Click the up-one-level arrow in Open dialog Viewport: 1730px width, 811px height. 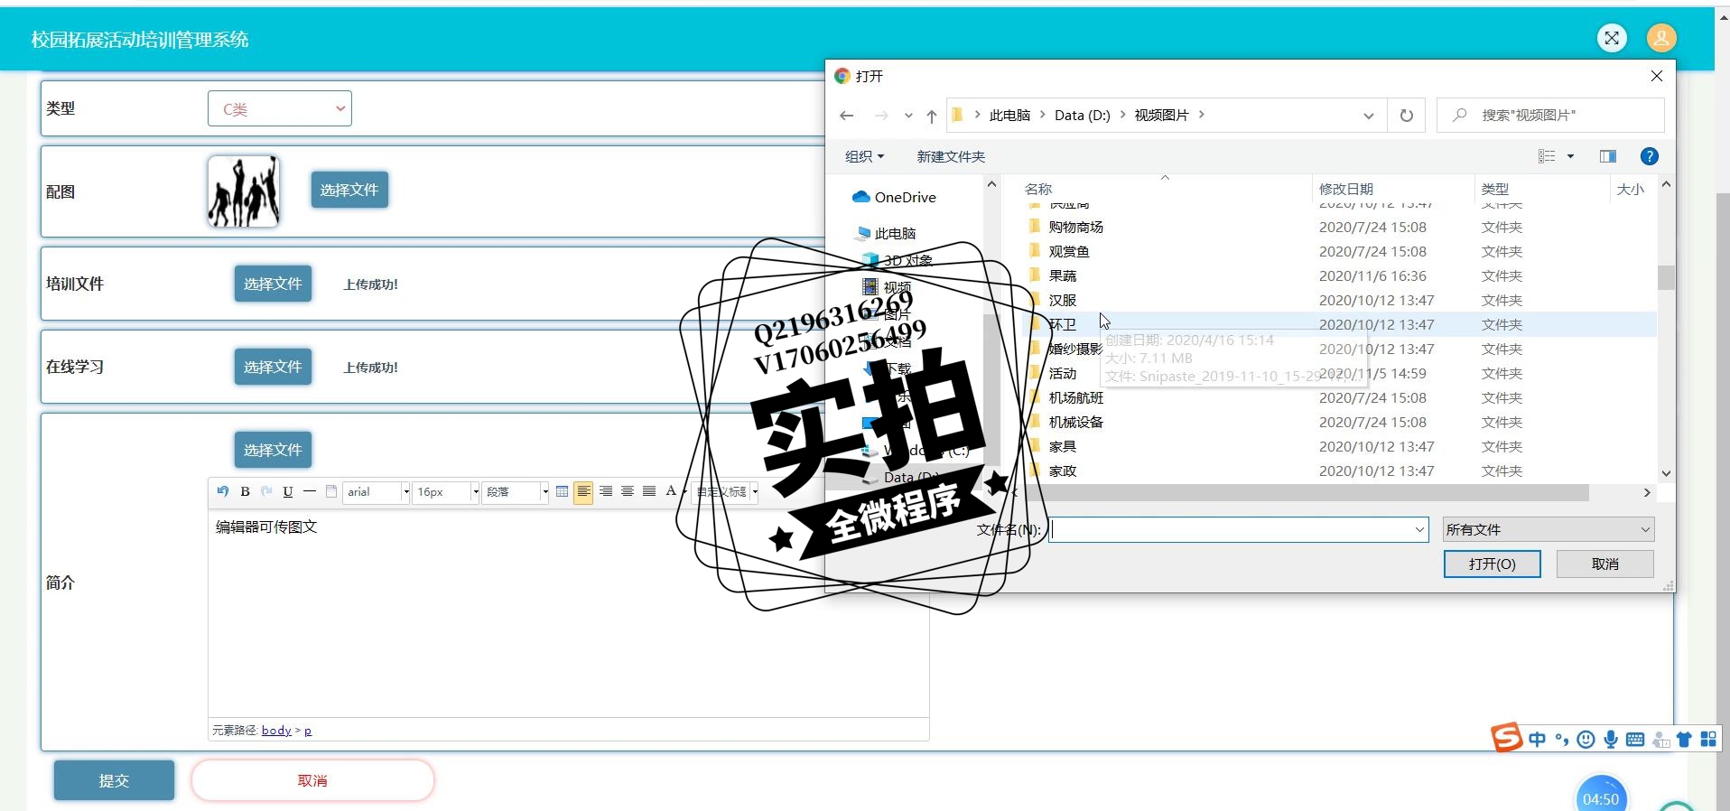932,116
